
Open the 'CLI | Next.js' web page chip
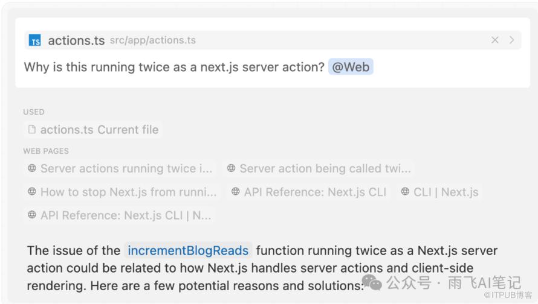click(x=439, y=192)
